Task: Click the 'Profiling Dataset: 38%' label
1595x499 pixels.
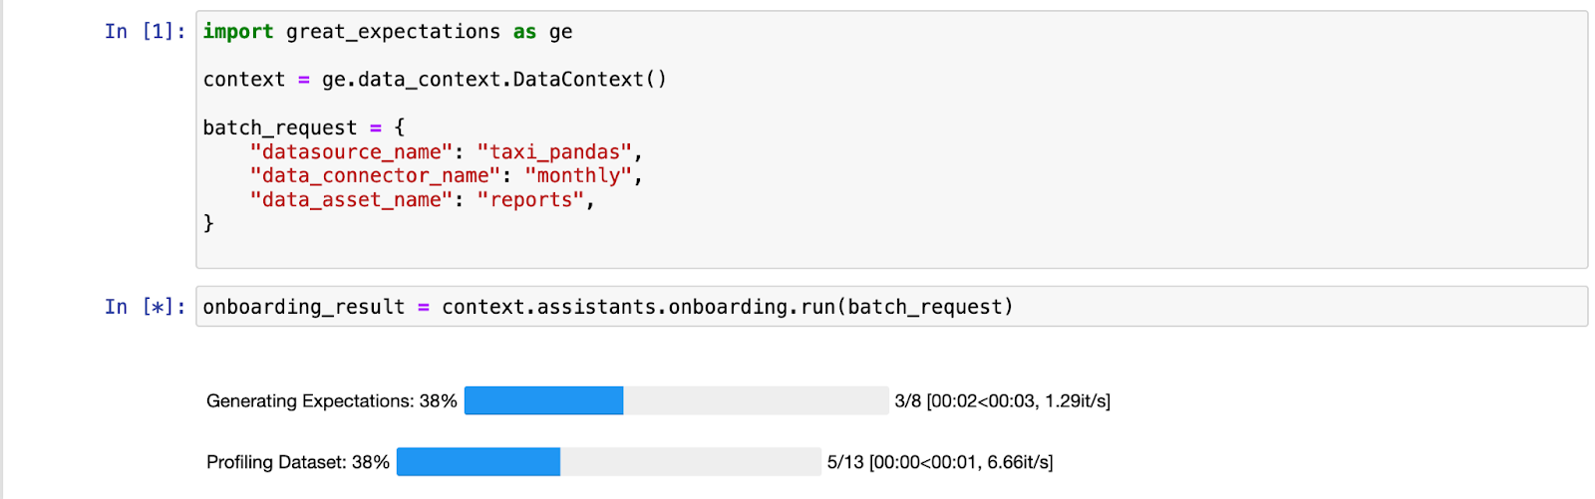Action: tap(298, 462)
